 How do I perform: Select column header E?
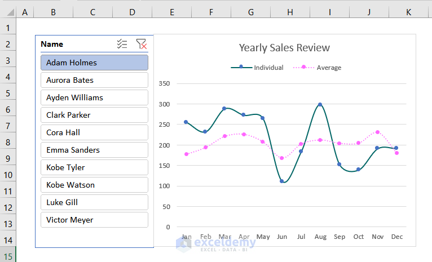click(x=171, y=12)
